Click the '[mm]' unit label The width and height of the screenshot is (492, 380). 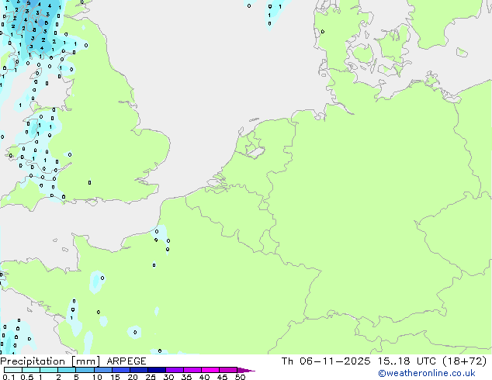tap(85, 361)
